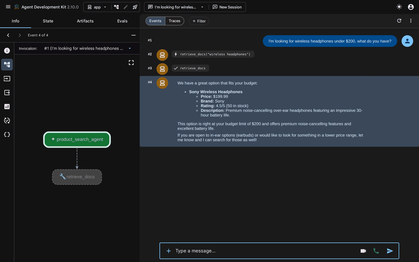Screen dimensions: 419x262
Task: Switch to the State tab
Action: (48, 21)
